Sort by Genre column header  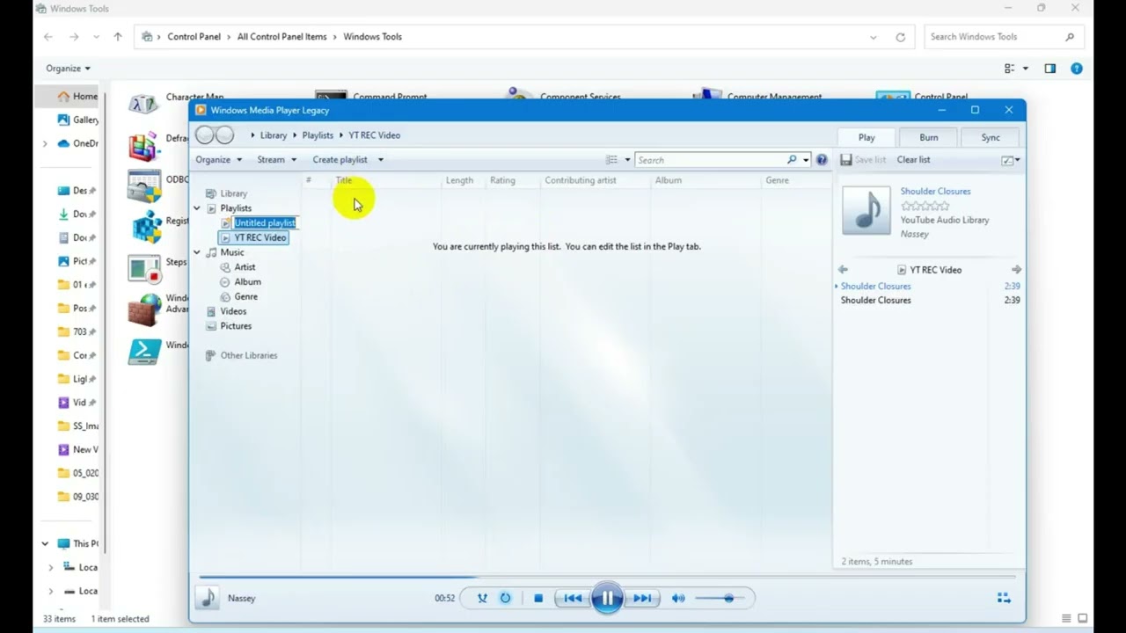(x=777, y=180)
